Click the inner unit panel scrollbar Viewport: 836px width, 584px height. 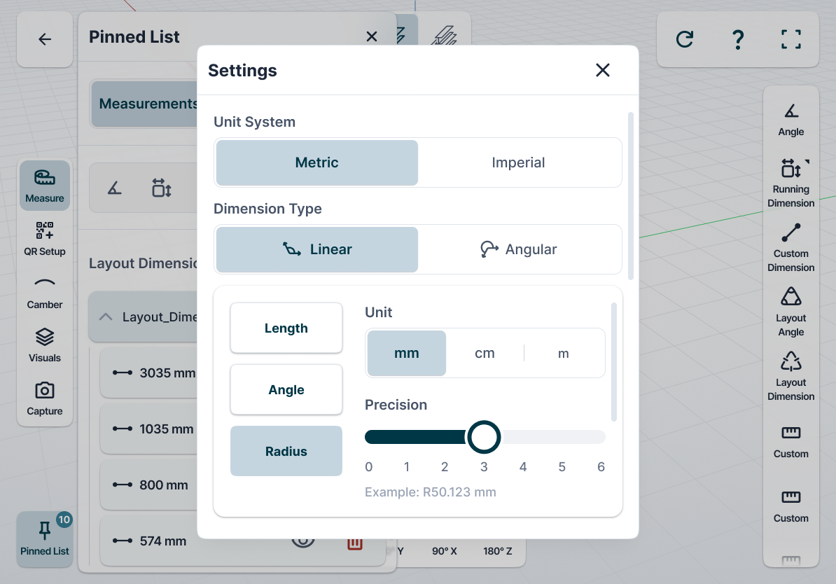click(x=613, y=362)
